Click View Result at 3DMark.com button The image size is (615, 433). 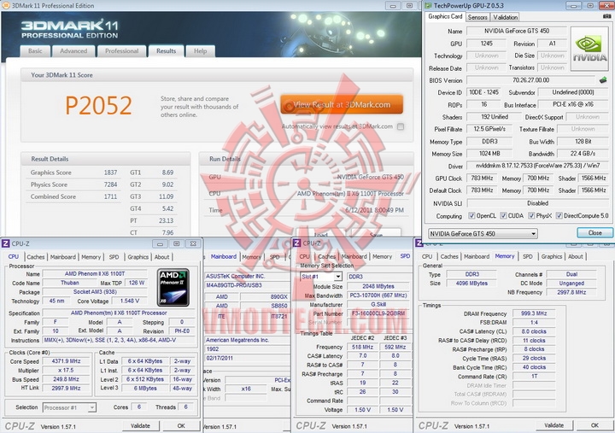[342, 104]
